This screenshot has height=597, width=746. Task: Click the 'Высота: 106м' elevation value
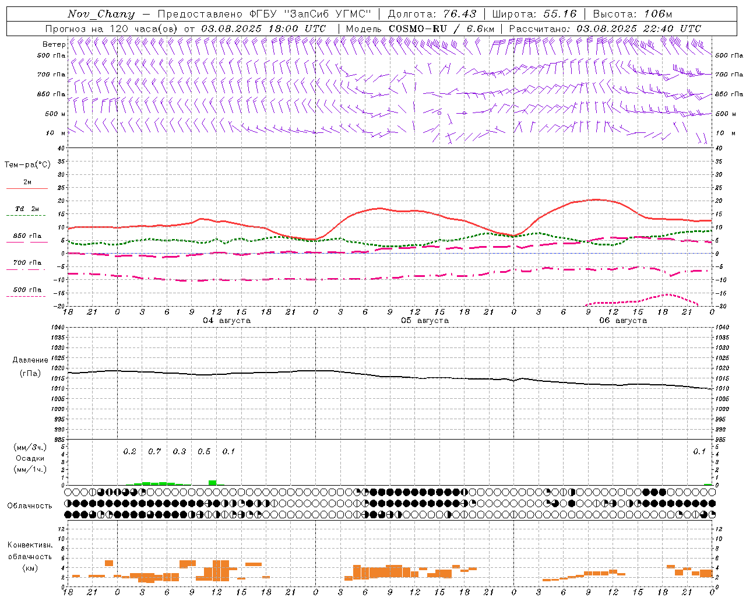click(x=632, y=14)
